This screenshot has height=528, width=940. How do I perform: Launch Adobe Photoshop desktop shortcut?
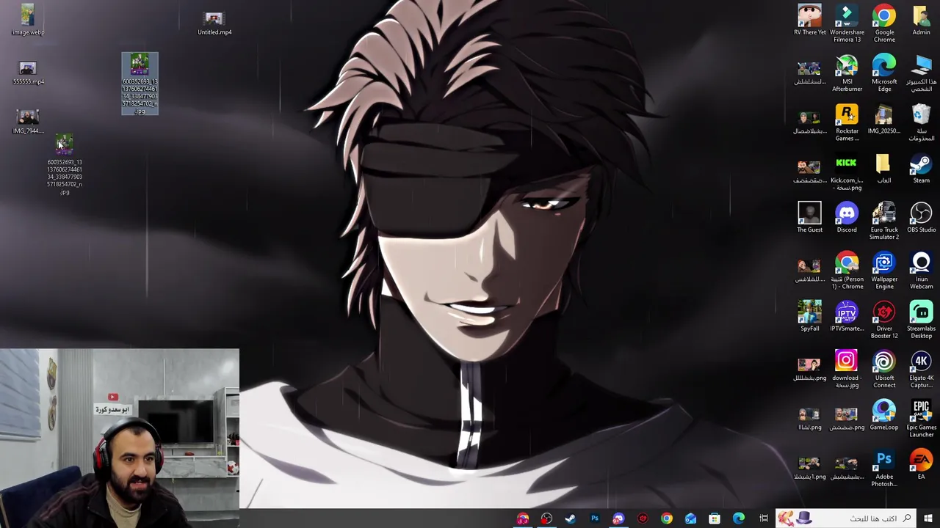(x=884, y=468)
